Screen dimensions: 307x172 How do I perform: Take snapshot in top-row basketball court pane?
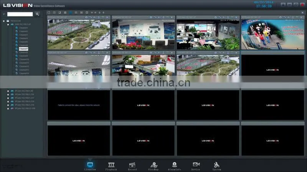86,17
